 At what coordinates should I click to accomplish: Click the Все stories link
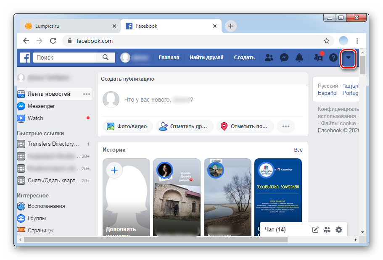pyautogui.click(x=298, y=150)
